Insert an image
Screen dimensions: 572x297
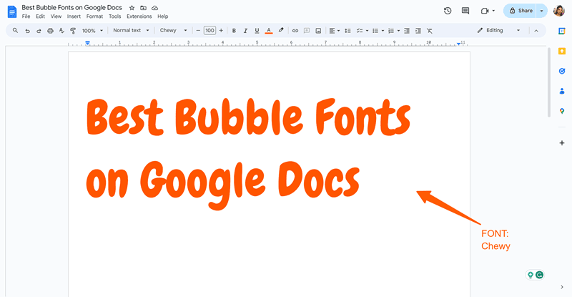[x=318, y=31]
